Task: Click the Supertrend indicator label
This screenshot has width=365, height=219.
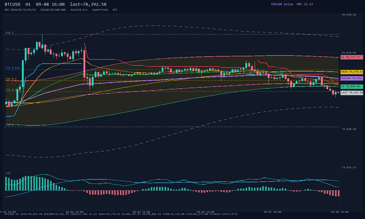Action: point(100,10)
